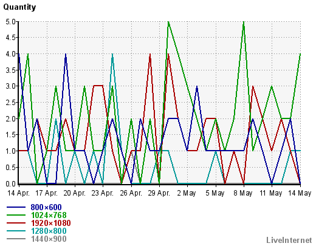Click the teal 1280×800 line swatch
Image resolution: width=316 pixels, height=246 pixels.
pyautogui.click(x=16, y=231)
